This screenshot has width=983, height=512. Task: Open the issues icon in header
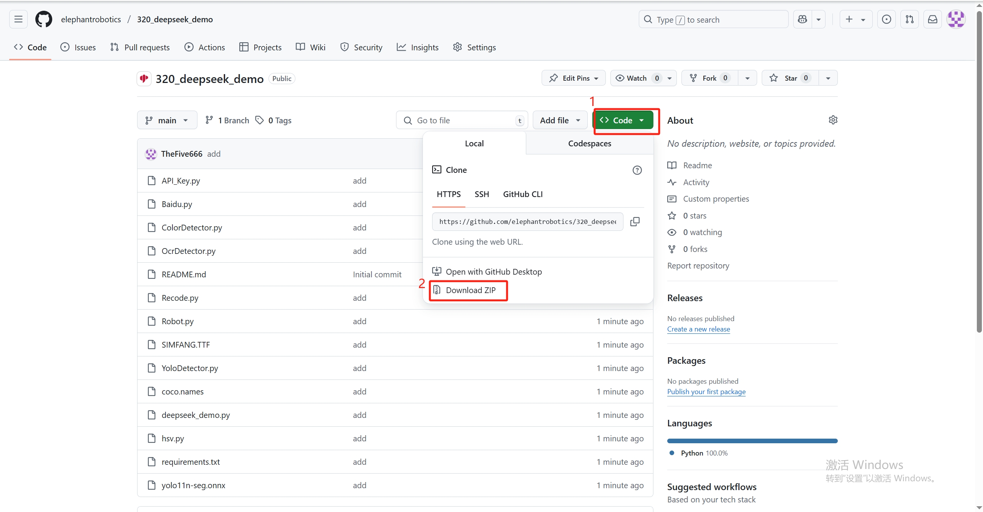887,19
